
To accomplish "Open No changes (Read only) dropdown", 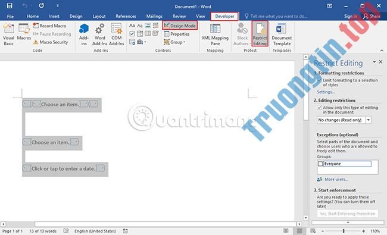I will 368,120.
